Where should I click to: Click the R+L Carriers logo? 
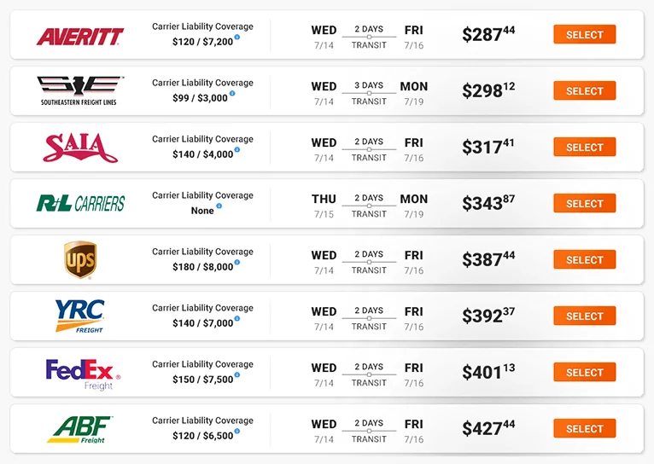80,204
